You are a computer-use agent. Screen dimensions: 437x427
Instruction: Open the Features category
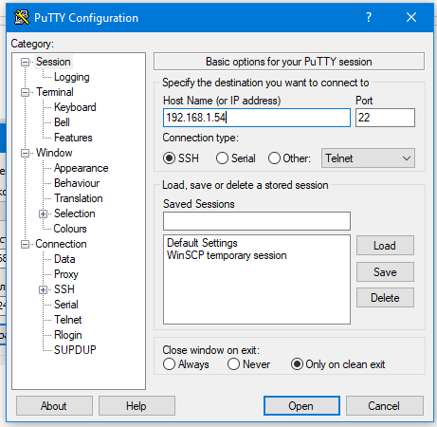(73, 138)
